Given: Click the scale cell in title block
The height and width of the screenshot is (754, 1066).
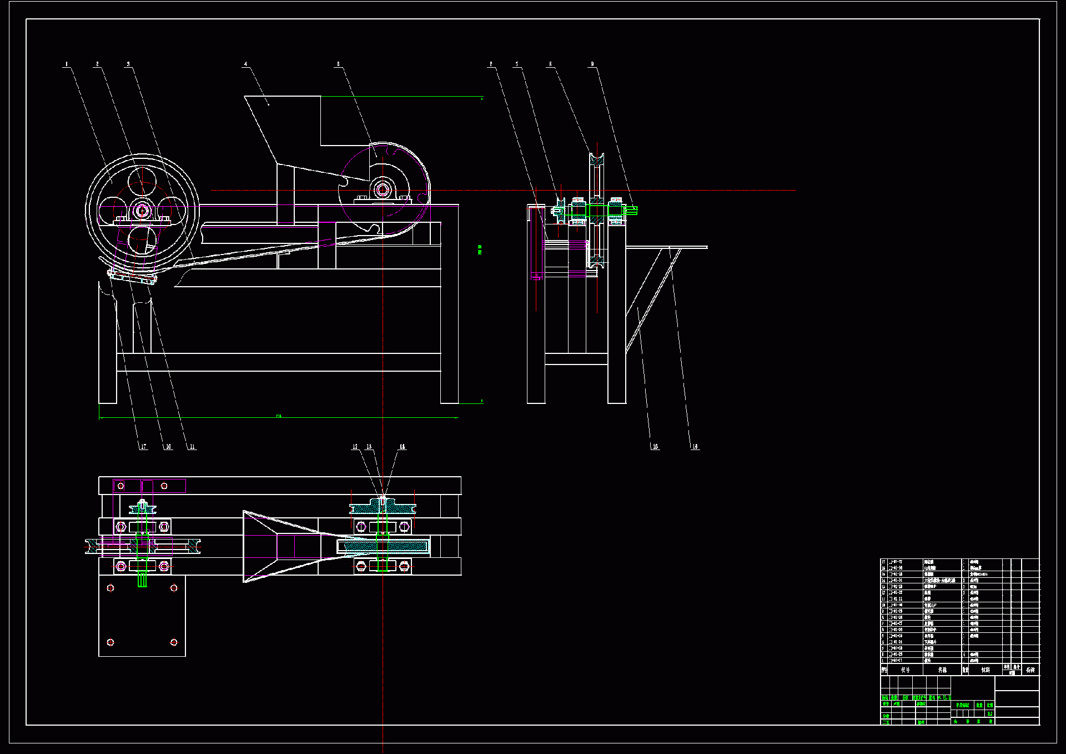Looking at the screenshot, I should click(x=990, y=713).
